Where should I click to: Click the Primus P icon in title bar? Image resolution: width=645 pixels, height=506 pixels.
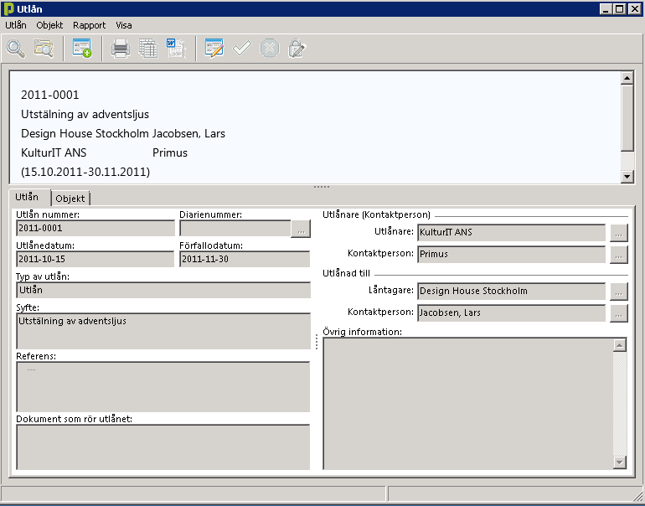[8, 8]
